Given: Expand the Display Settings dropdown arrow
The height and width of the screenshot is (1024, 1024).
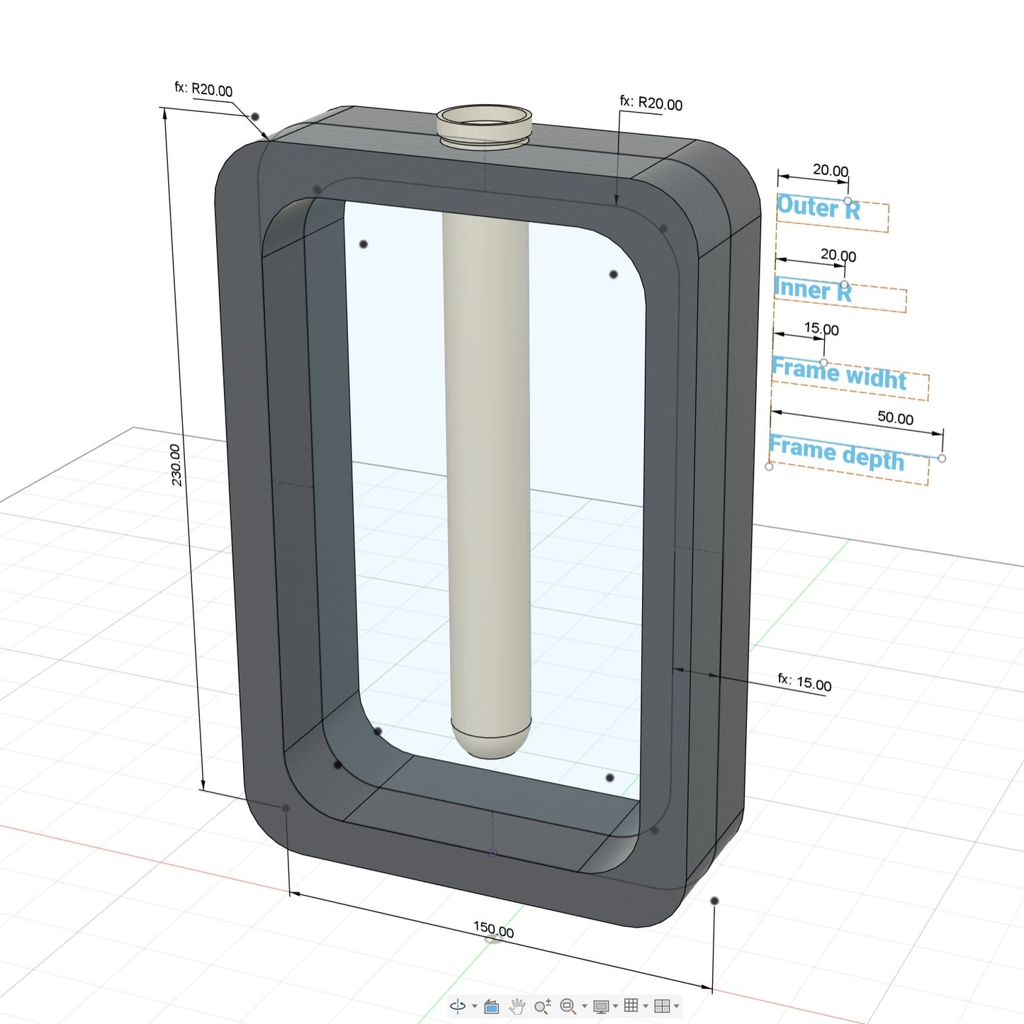Looking at the screenshot, I should [x=615, y=1006].
